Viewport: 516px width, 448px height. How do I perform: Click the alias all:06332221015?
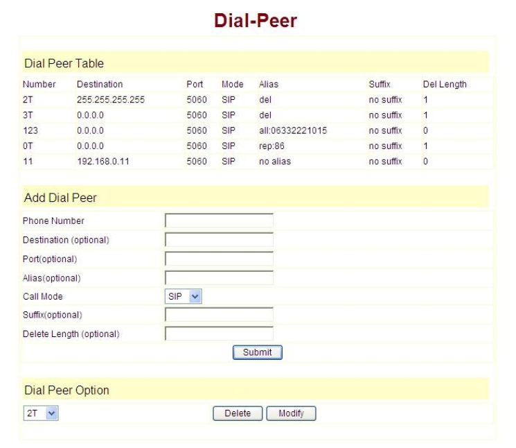tap(293, 130)
